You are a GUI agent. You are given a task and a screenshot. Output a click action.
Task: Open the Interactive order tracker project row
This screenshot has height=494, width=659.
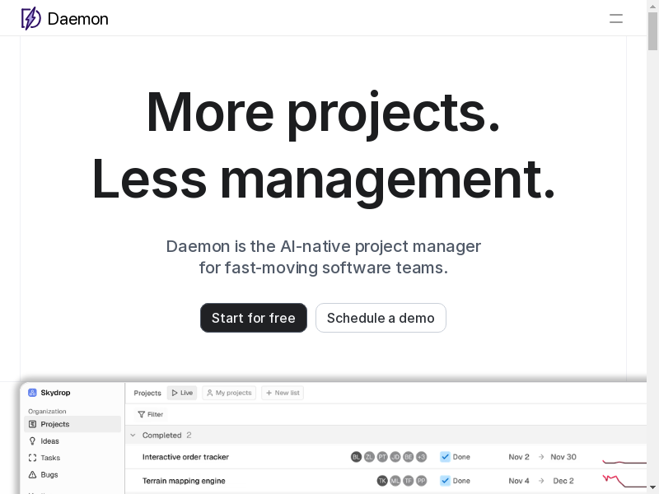click(x=185, y=457)
